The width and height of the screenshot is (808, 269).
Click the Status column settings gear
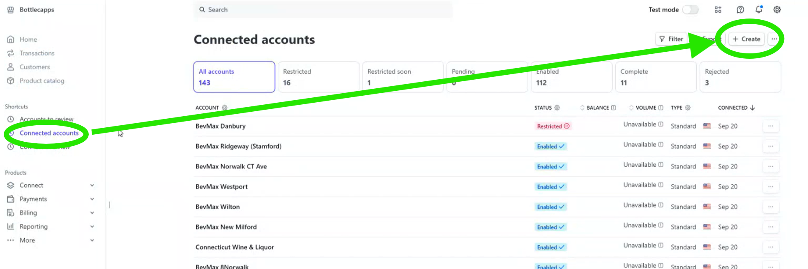557,108
